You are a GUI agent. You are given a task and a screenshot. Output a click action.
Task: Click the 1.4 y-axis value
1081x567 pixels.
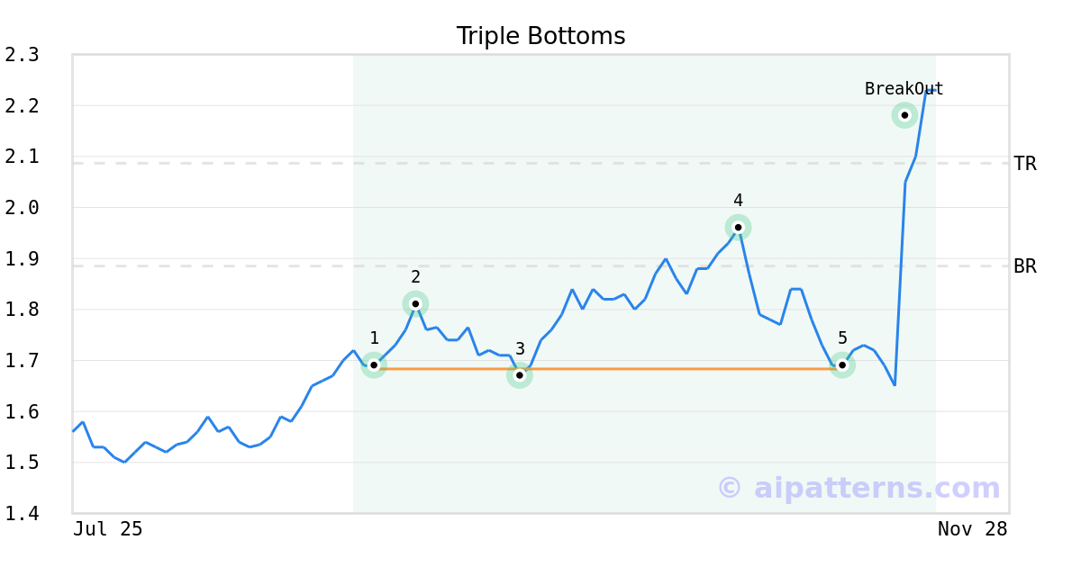pos(22,514)
